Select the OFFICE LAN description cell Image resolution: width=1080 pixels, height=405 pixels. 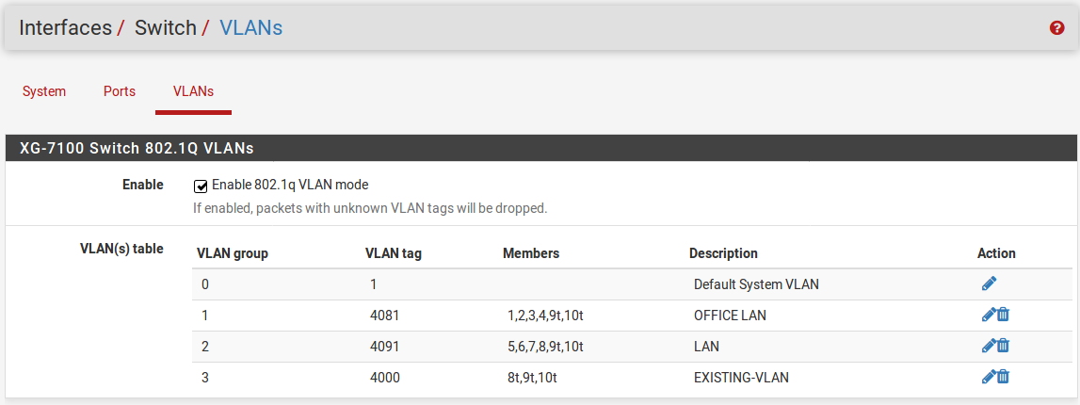[730, 316]
